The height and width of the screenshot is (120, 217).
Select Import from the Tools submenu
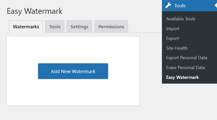point(173,29)
